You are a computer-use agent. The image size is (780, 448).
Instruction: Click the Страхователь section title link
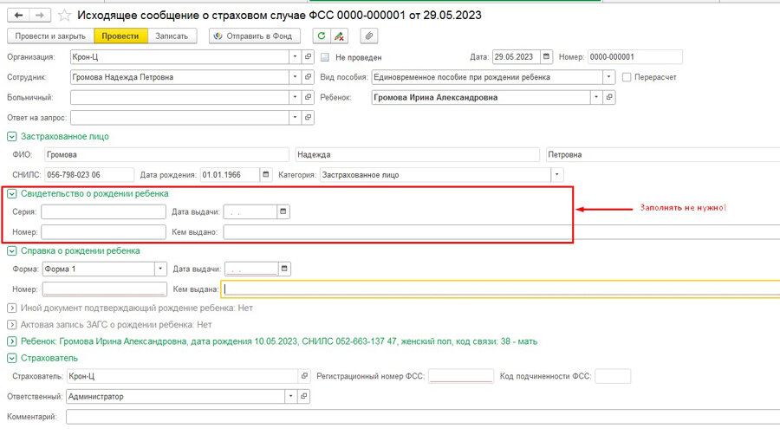click(x=49, y=358)
